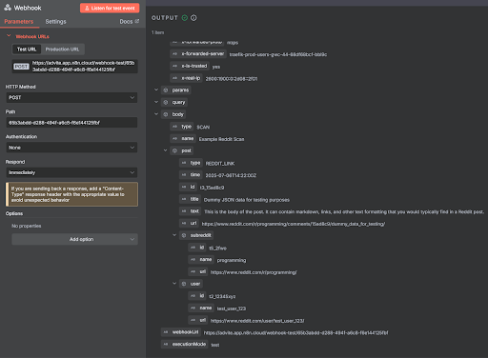Click string type icon beside webhookUrl

166,332
